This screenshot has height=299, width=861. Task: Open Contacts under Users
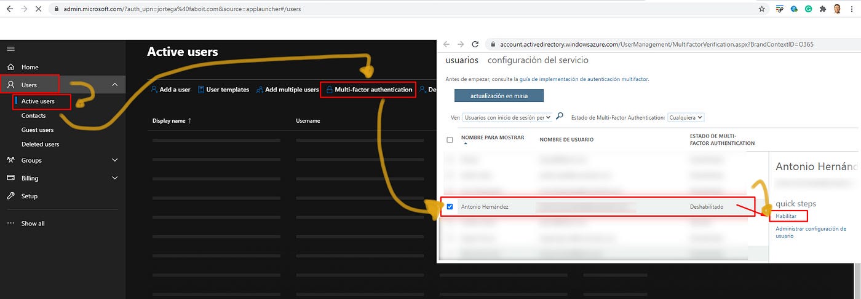[33, 115]
